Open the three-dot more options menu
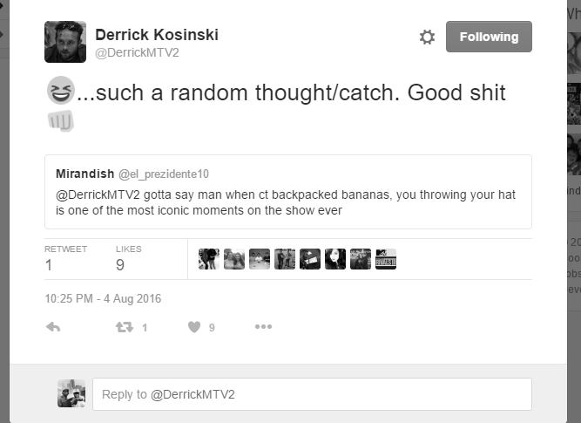Viewport: 581px width, 423px height. (263, 326)
